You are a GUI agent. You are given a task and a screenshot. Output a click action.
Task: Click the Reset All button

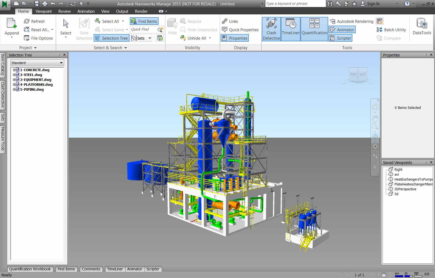click(38, 30)
